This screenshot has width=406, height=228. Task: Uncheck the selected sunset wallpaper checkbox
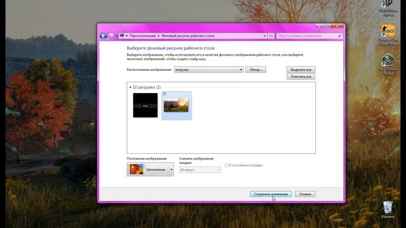[x=164, y=94]
